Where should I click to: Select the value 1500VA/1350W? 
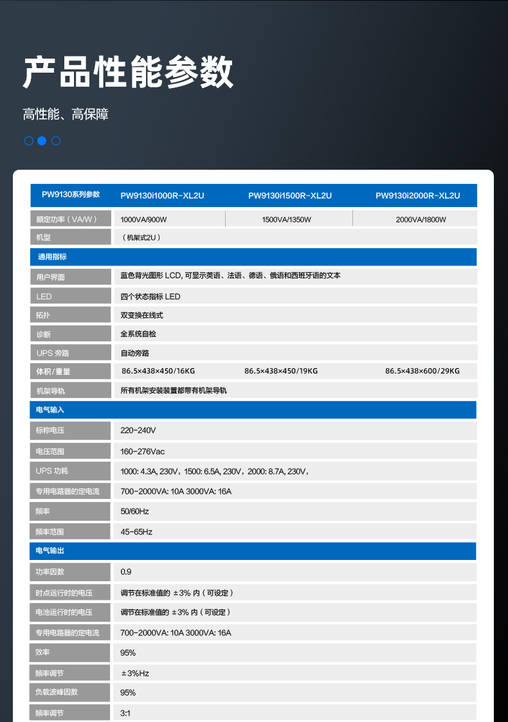pyautogui.click(x=286, y=220)
